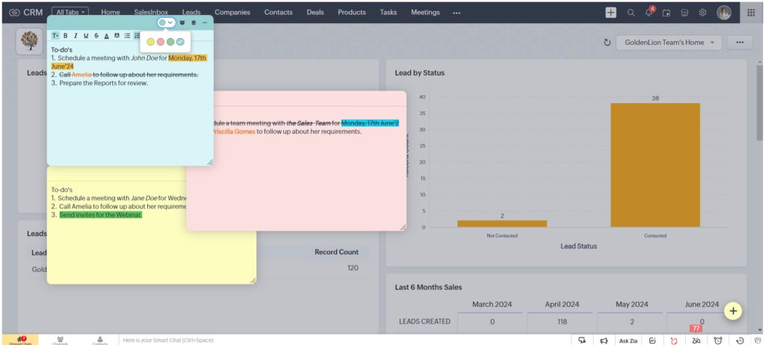Viewport: 765px width, 345px height.
Task: Open the text size dropdown in sticky note
Action: click(55, 36)
